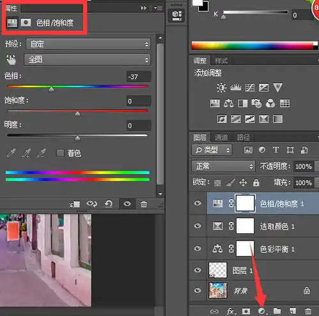Hide the 图层 1 layer

(x=198, y=270)
